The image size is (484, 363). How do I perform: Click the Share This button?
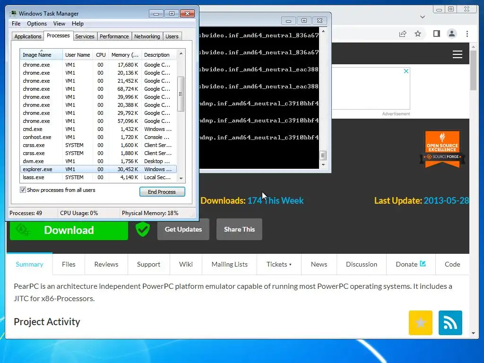coord(239,229)
